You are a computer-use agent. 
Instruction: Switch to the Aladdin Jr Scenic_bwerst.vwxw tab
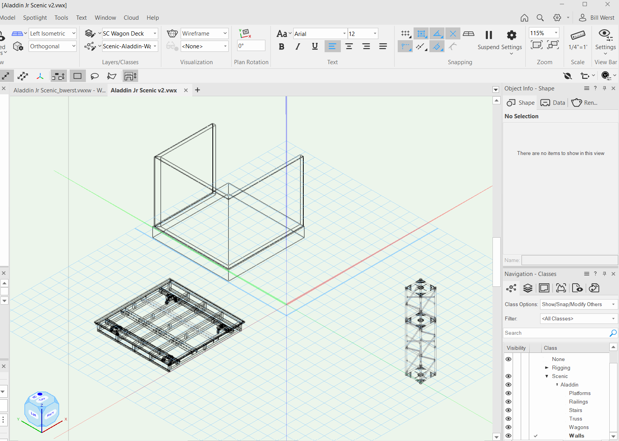click(x=59, y=90)
